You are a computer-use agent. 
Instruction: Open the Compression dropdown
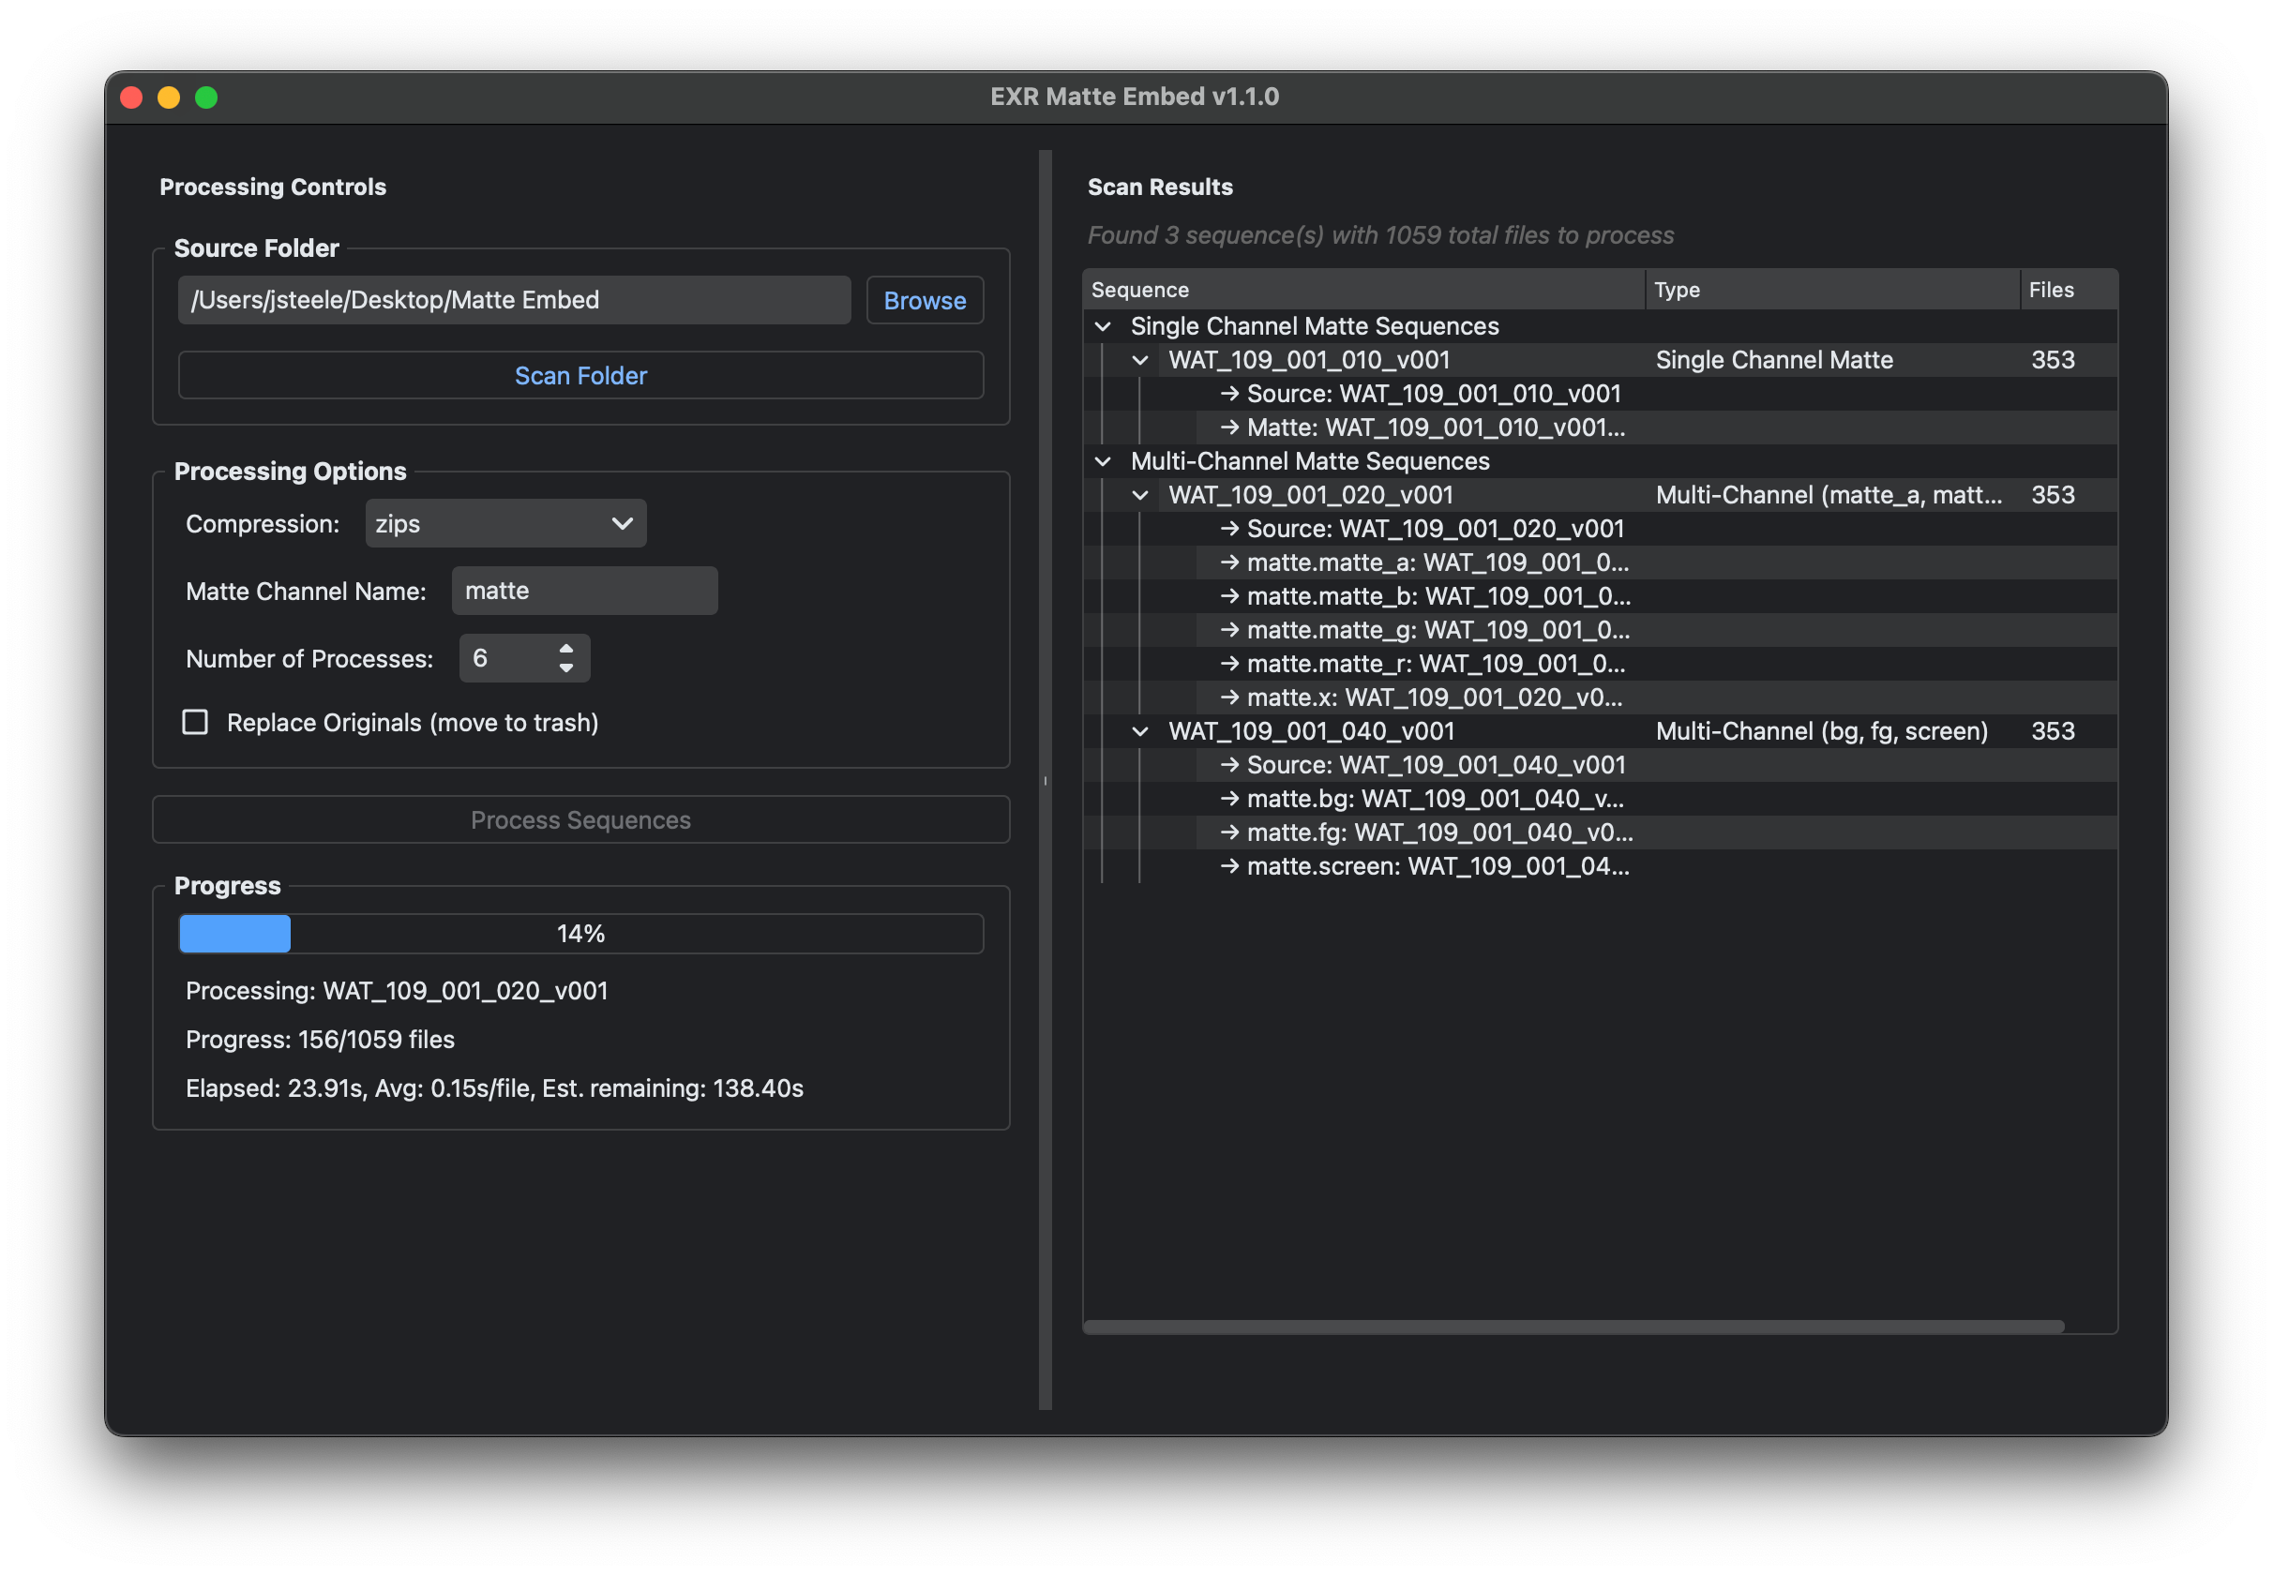point(504,523)
